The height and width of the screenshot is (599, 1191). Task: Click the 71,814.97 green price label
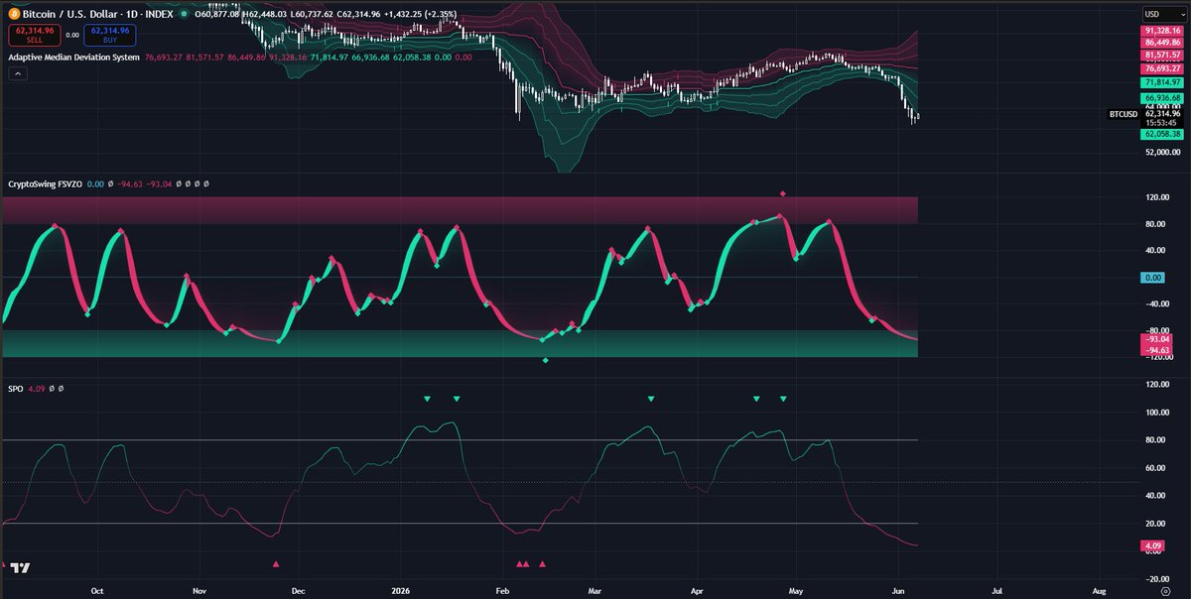tap(1162, 82)
